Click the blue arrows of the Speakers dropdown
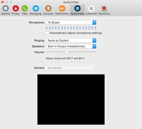The image size is (142, 129). click(94, 46)
